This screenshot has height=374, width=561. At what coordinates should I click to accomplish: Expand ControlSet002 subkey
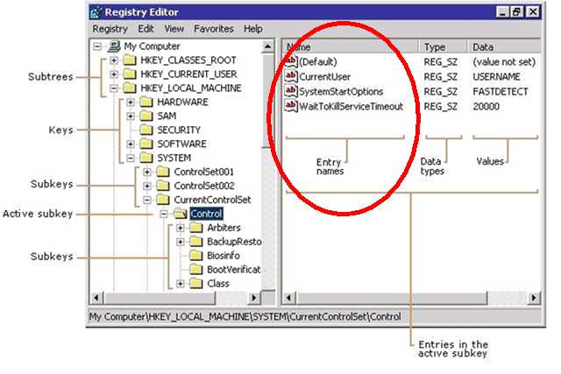point(147,186)
